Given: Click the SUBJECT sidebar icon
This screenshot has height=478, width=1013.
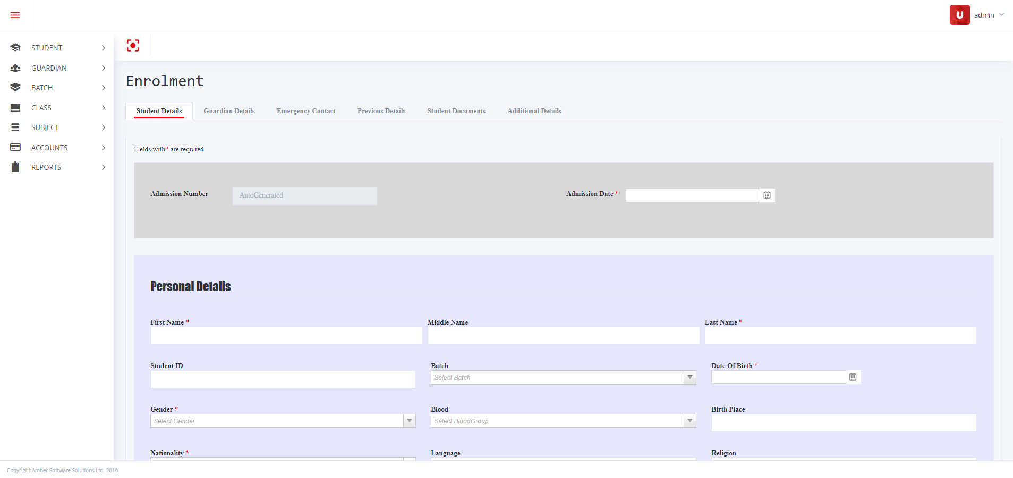Looking at the screenshot, I should pyautogui.click(x=15, y=127).
